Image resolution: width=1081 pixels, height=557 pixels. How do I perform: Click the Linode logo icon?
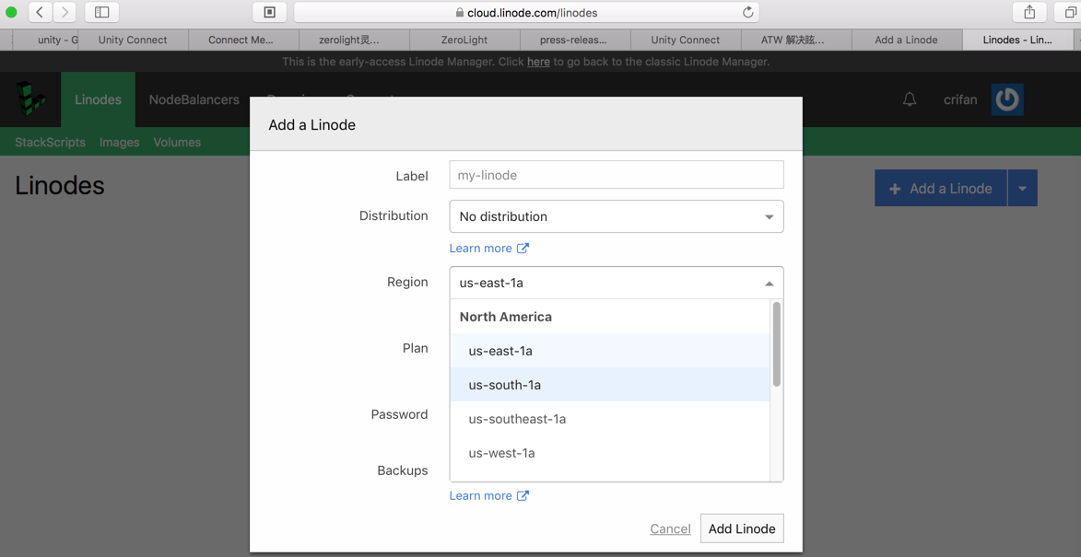(x=30, y=99)
